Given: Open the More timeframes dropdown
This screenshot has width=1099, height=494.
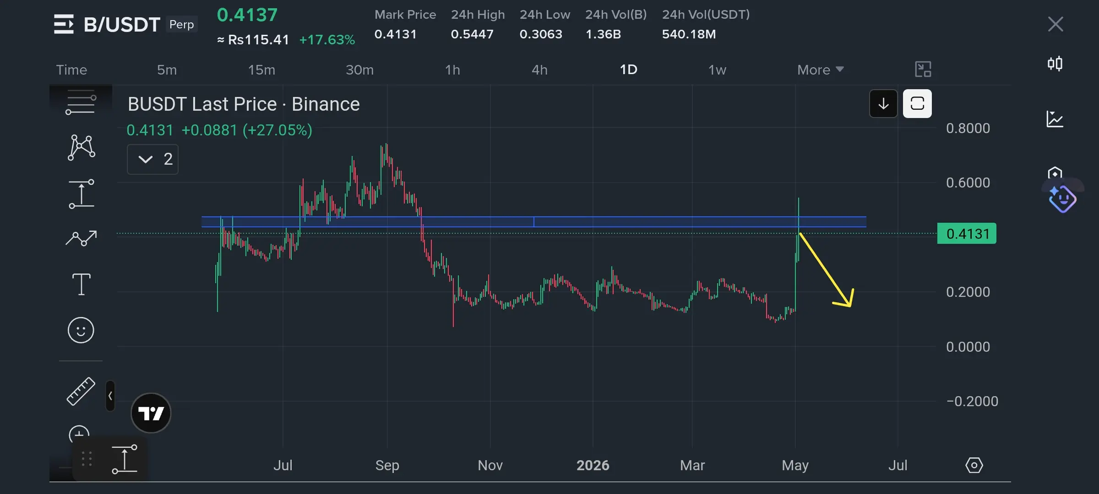Looking at the screenshot, I should coord(821,70).
